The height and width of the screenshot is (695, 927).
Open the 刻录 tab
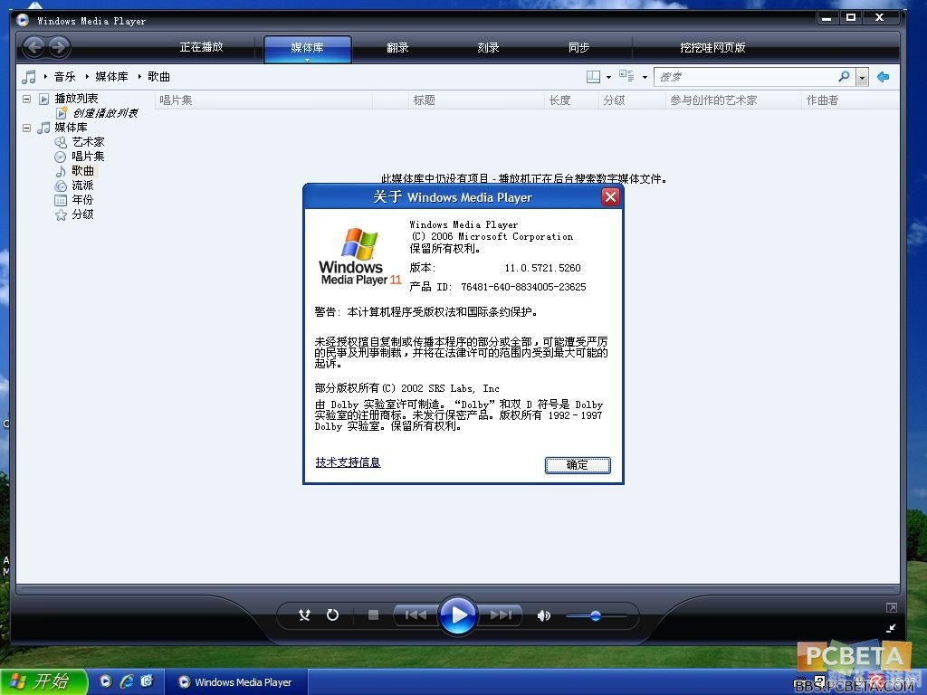[x=487, y=46]
